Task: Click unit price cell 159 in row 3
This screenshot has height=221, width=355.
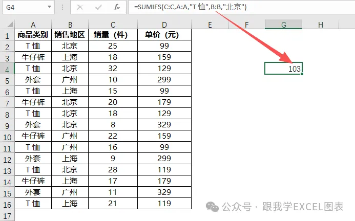Action: (x=164, y=57)
